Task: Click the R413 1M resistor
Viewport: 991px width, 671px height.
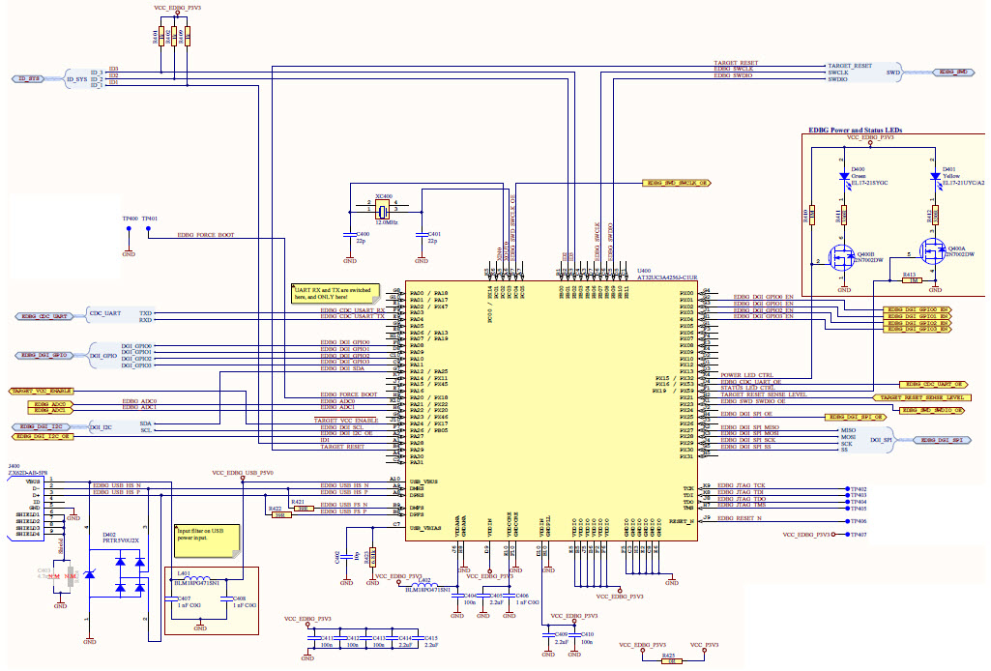Action: (x=912, y=279)
